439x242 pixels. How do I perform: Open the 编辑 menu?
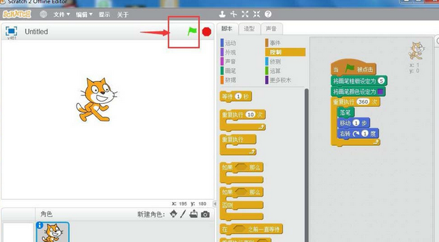point(84,14)
